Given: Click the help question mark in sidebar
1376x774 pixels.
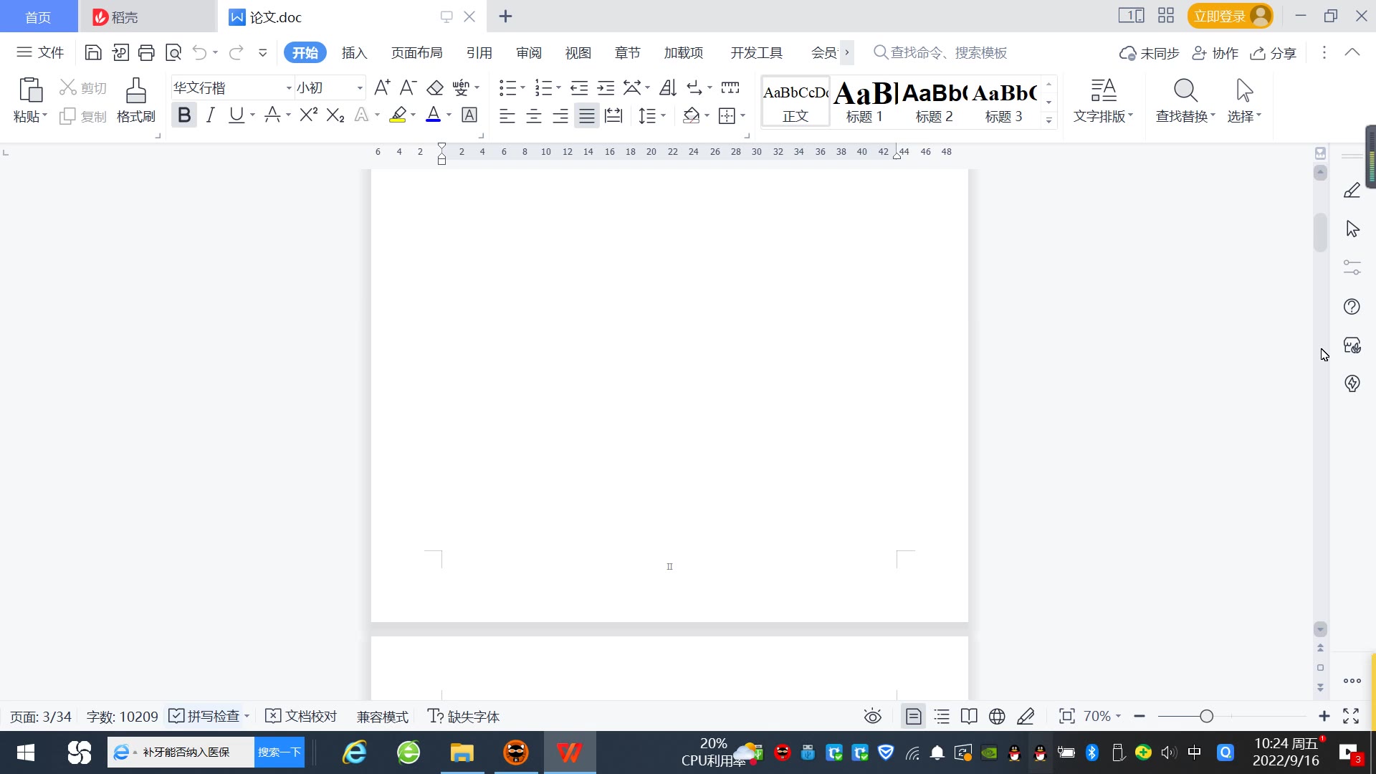Looking at the screenshot, I should (1352, 307).
